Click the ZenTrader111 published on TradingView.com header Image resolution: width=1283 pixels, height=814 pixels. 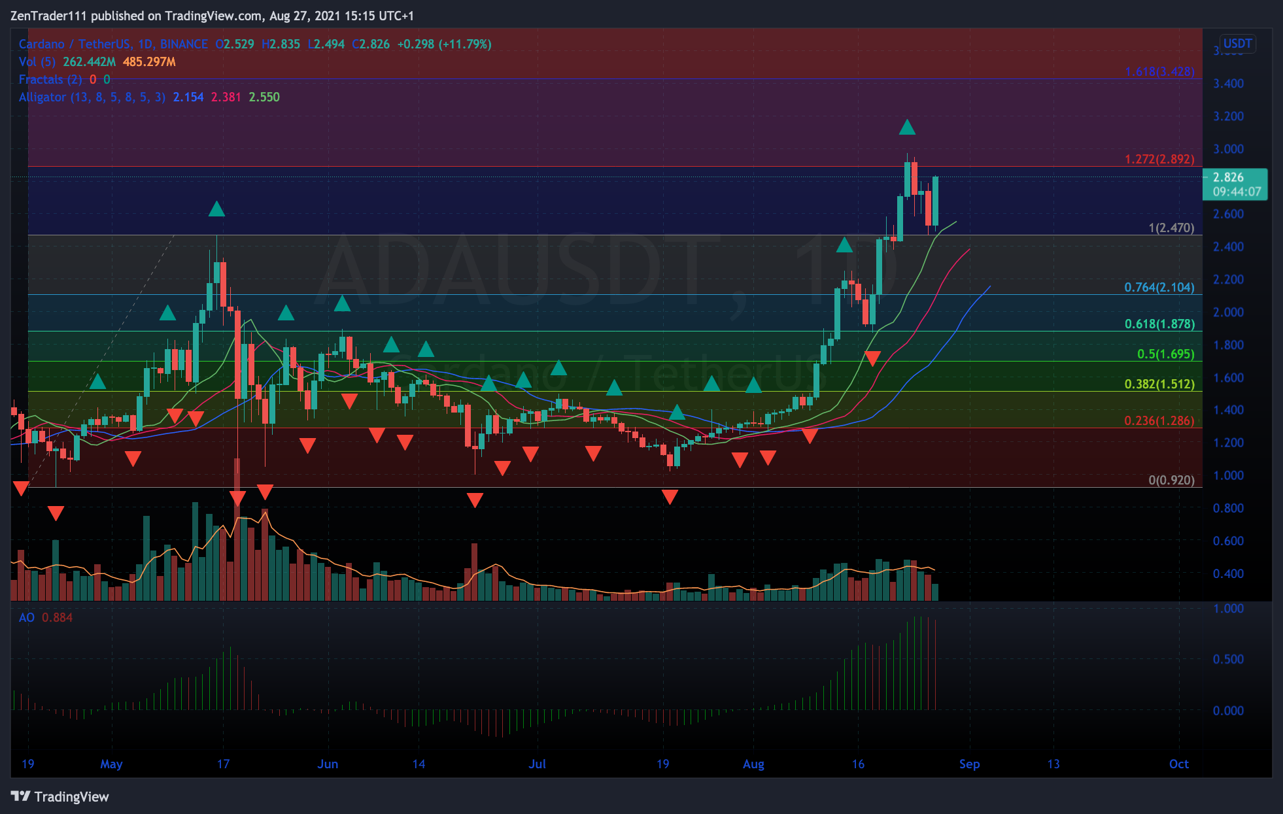click(x=212, y=16)
